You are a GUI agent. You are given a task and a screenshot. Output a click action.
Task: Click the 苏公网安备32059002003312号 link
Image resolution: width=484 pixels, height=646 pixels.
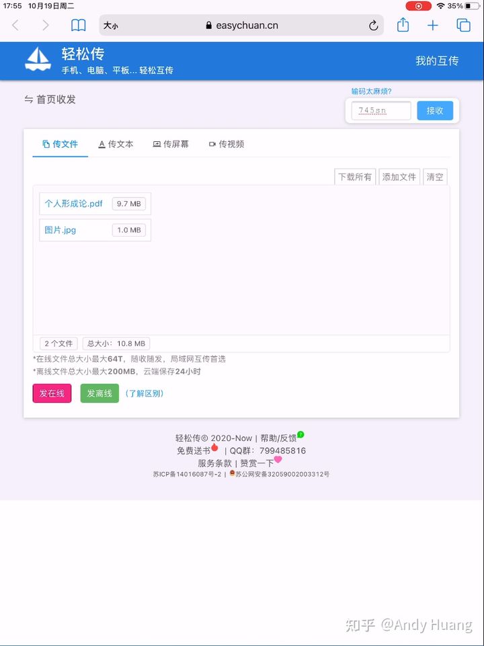click(282, 474)
